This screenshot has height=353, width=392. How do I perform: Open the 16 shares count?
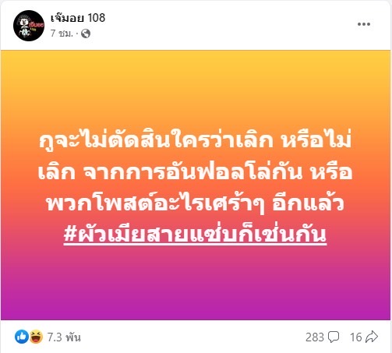[x=355, y=337]
